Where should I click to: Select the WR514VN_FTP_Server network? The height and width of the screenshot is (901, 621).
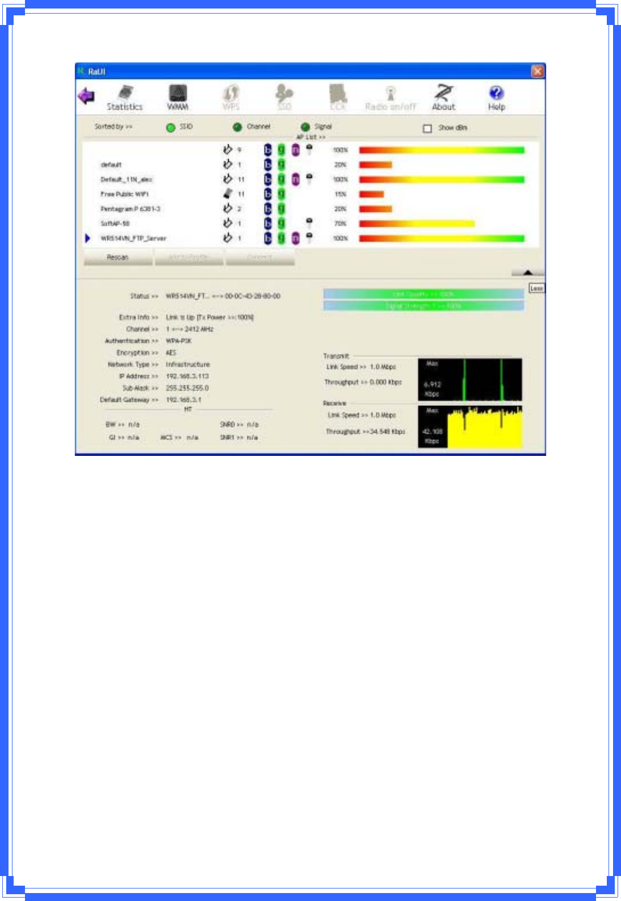click(310, 238)
